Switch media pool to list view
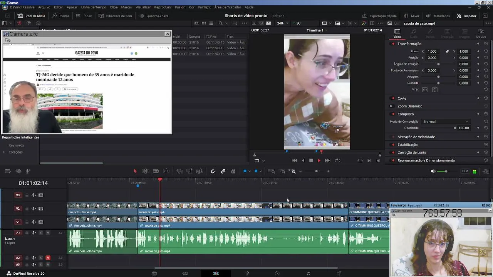 click(211, 23)
